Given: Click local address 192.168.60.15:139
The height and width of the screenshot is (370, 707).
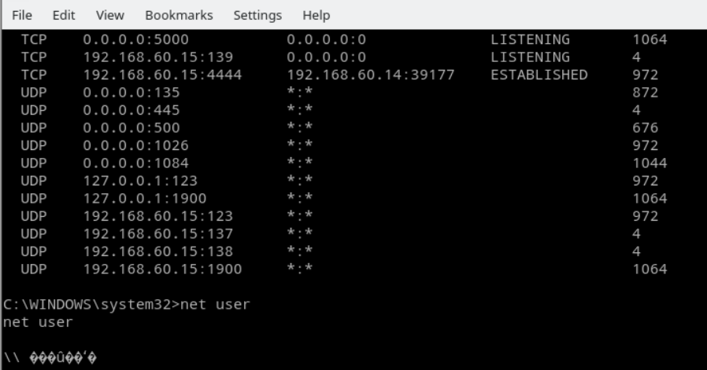Looking at the screenshot, I should coord(157,57).
